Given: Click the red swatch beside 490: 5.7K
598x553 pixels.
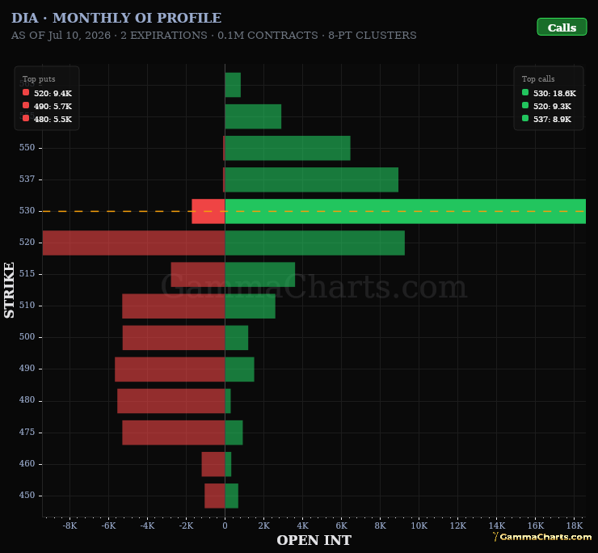Looking at the screenshot, I should pyautogui.click(x=26, y=105).
